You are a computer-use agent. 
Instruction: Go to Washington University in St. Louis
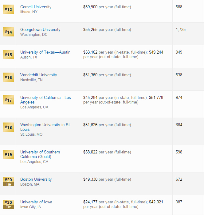click(45, 127)
